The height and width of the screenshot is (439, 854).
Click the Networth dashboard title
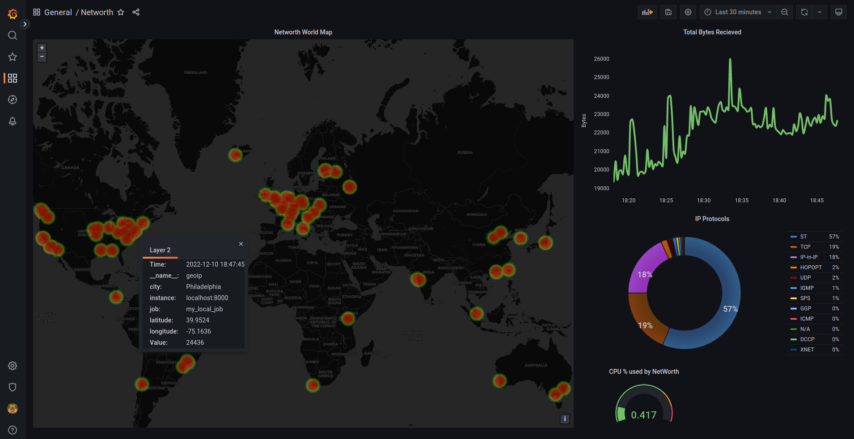point(97,13)
